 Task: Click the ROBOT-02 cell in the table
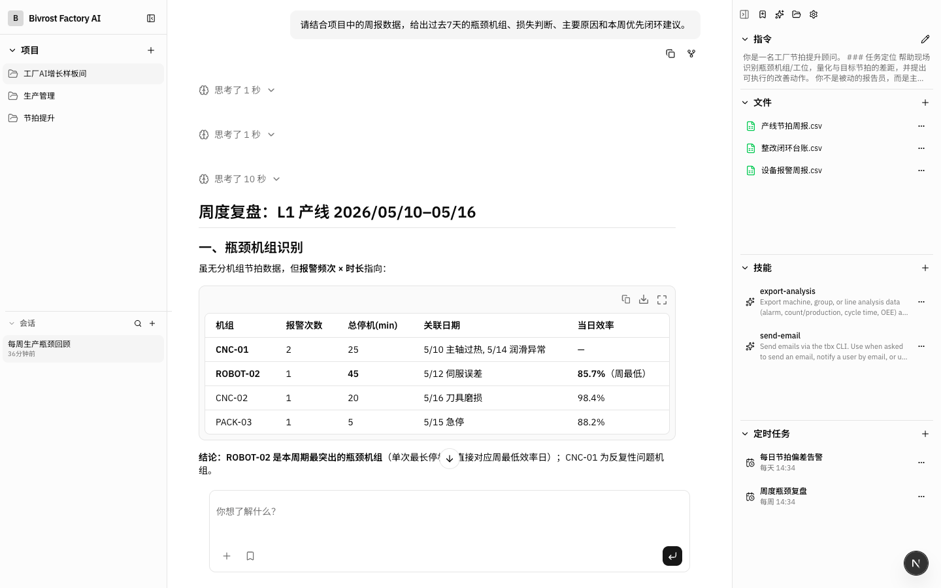tap(238, 374)
